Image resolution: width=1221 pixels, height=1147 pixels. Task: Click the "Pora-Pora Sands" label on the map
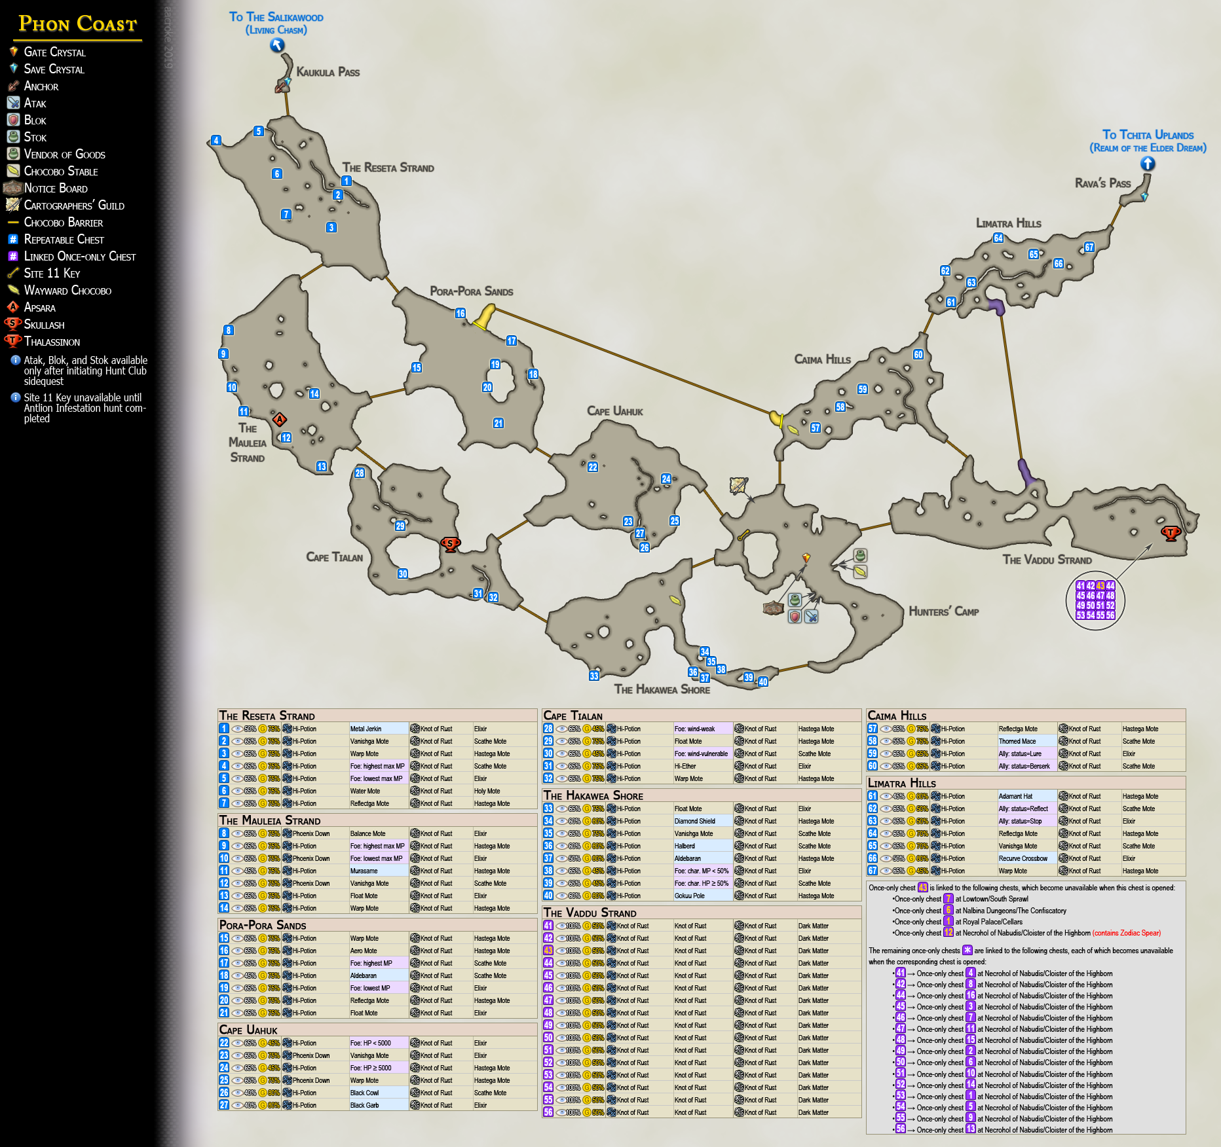pyautogui.click(x=472, y=291)
